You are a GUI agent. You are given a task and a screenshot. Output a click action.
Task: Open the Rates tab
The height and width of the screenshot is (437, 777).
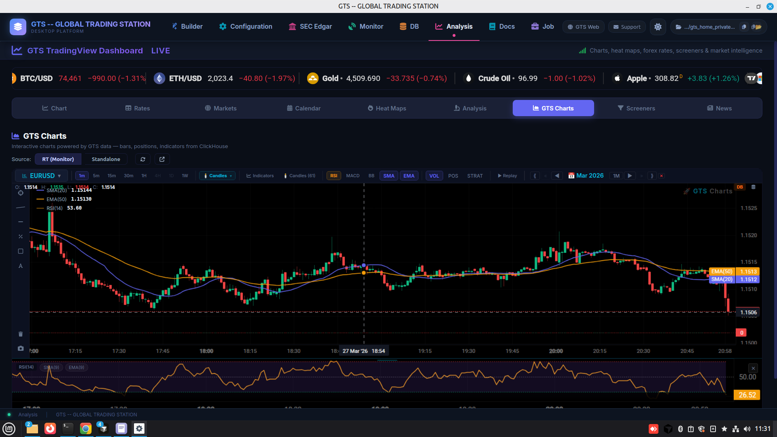pos(138,108)
